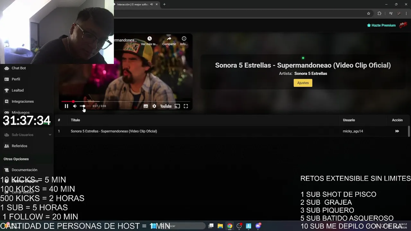Open Discord from the taskbar
Viewport: 411px width, 231px height.
258,226
